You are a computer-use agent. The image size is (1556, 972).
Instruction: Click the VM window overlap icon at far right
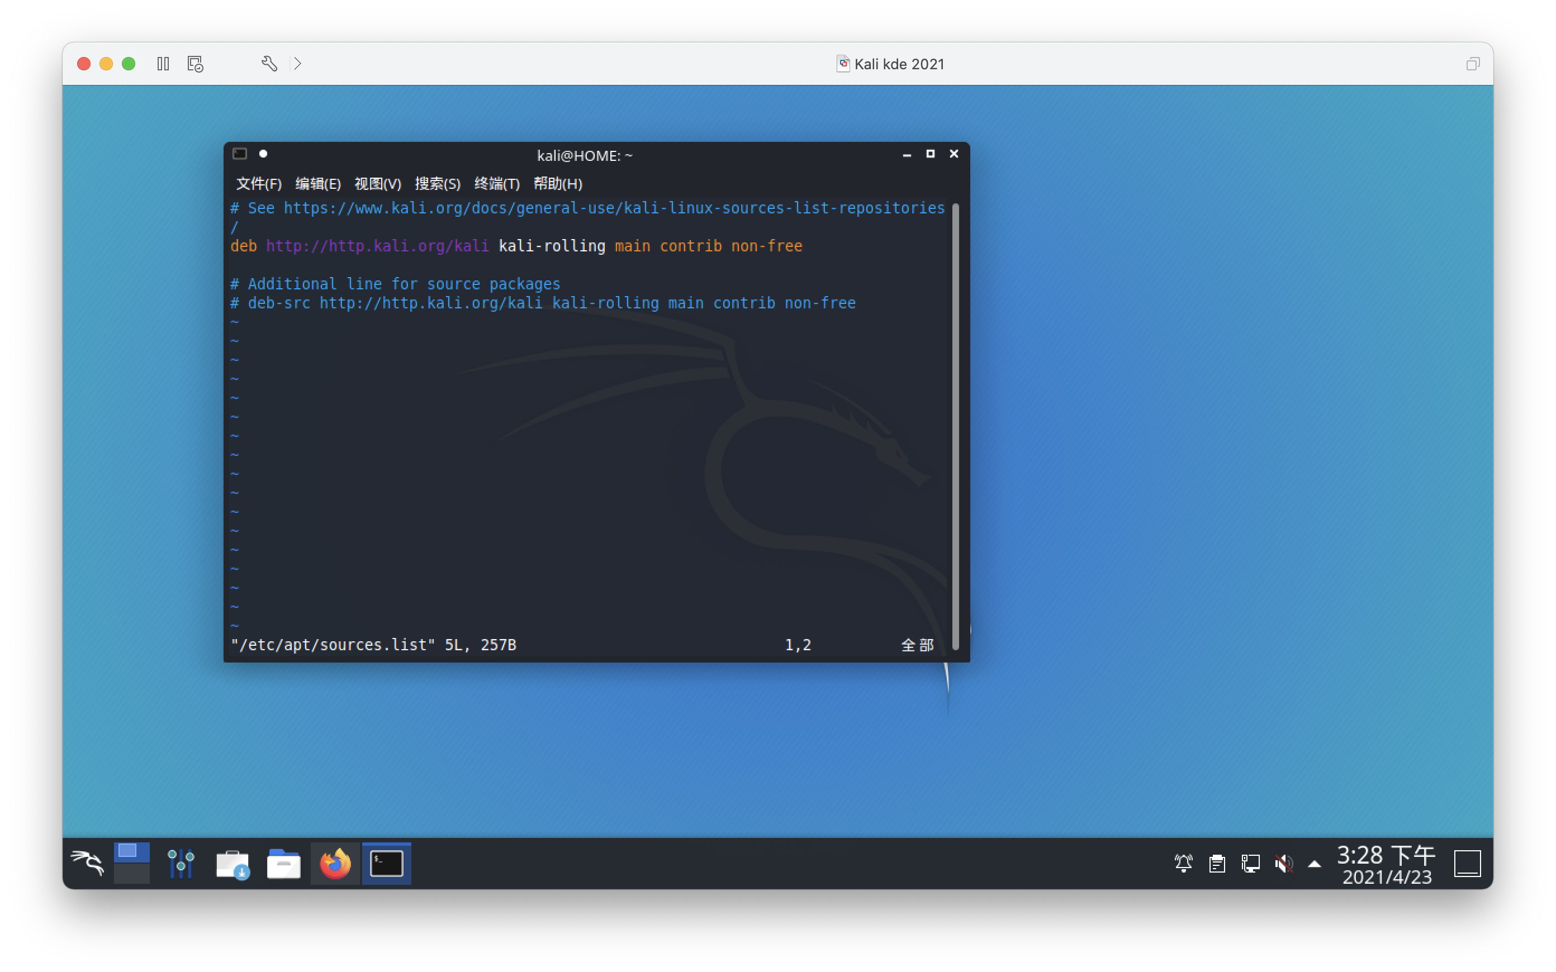(1473, 64)
